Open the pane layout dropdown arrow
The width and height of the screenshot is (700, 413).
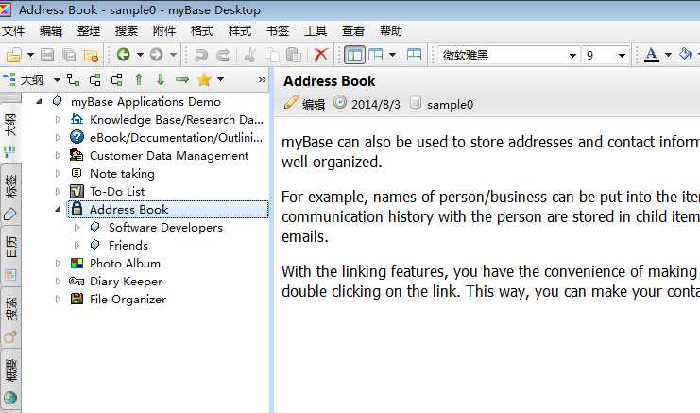click(x=392, y=55)
